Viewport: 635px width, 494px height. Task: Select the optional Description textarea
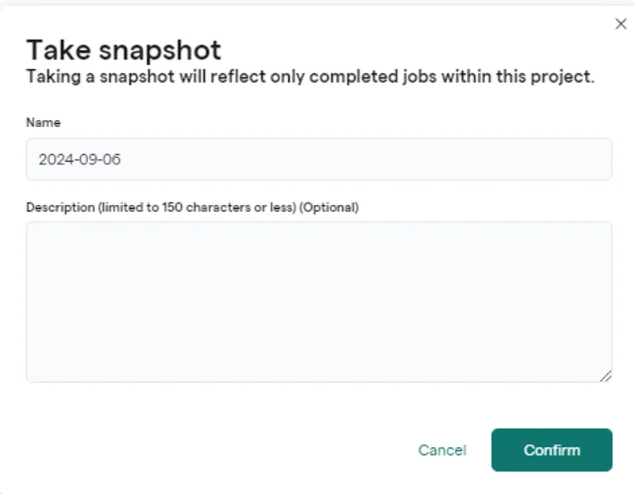coord(318,302)
